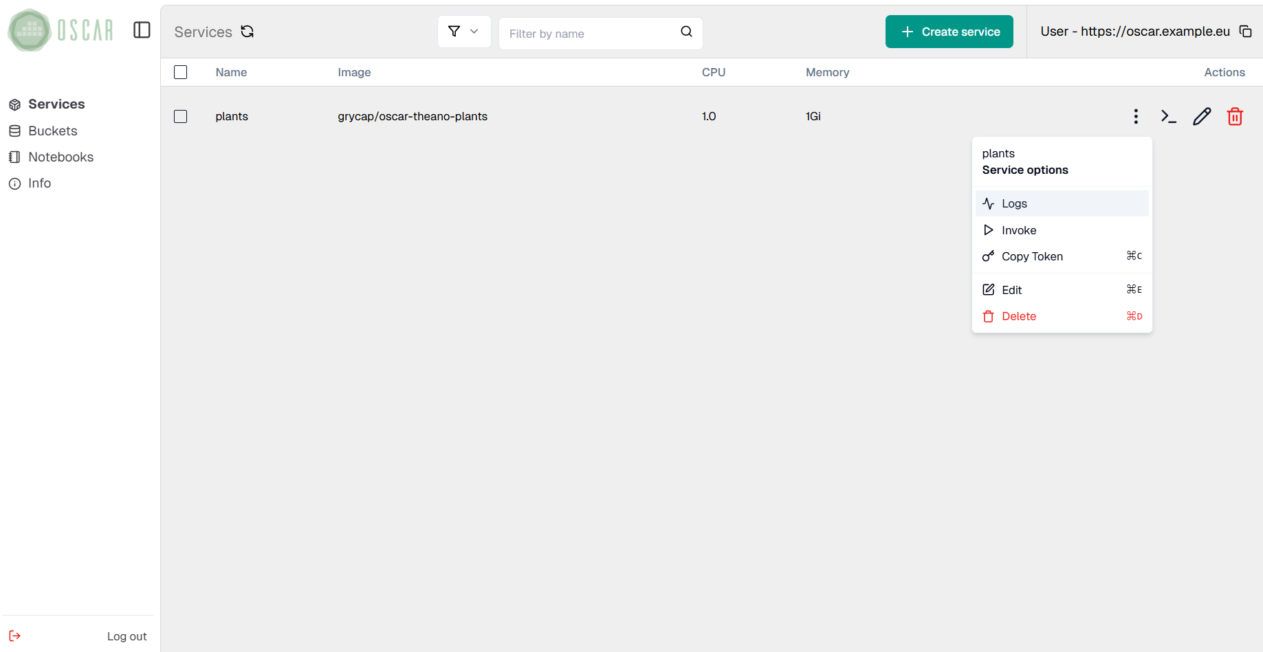Click the red trash icon in Actions
This screenshot has height=652, width=1263.
click(x=1234, y=117)
